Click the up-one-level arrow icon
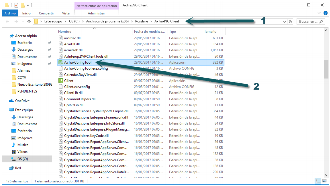This screenshot has width=330, height=186. [x=29, y=21]
